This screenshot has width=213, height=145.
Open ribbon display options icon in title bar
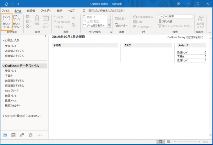(x=179, y=4)
